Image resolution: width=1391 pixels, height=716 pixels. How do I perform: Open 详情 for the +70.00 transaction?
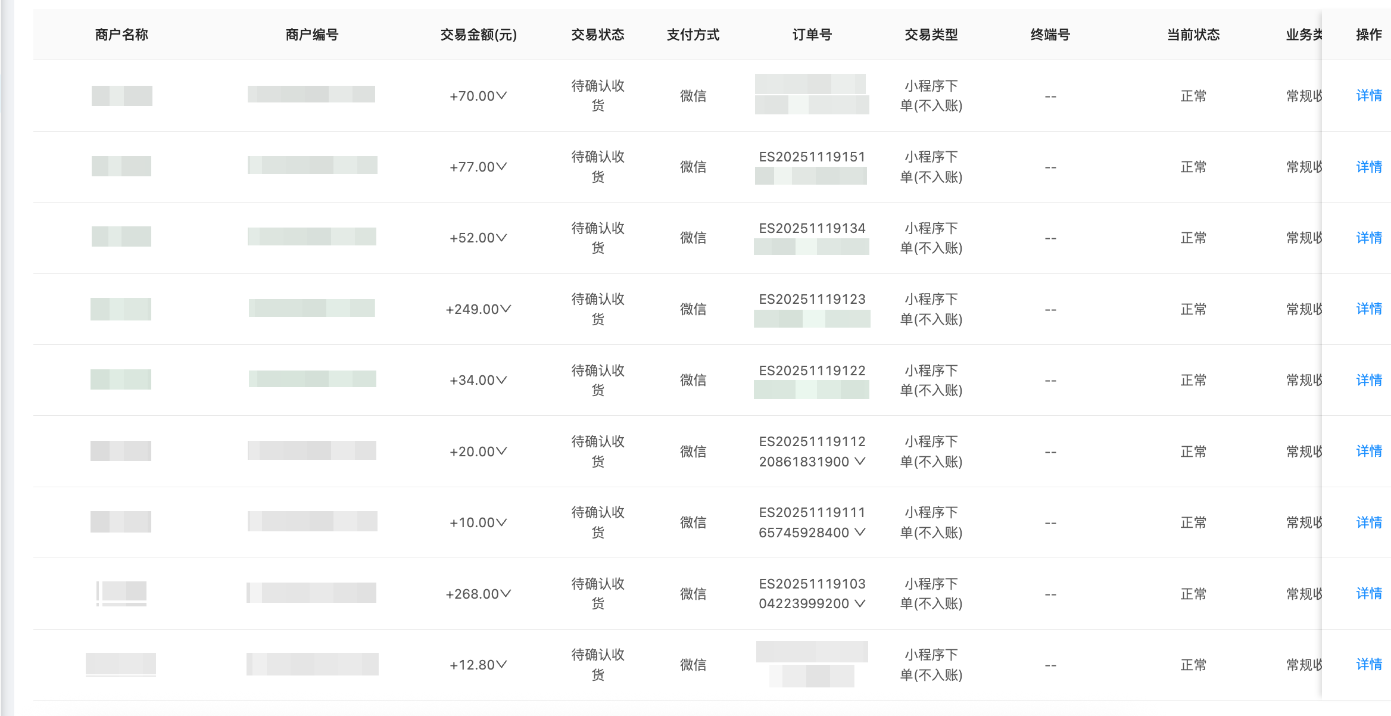1369,96
